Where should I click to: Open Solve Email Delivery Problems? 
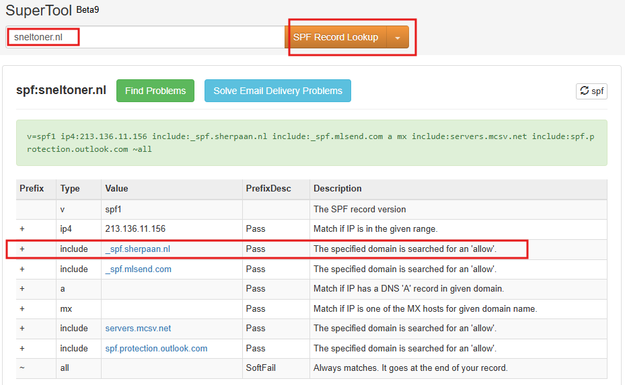[x=278, y=91]
